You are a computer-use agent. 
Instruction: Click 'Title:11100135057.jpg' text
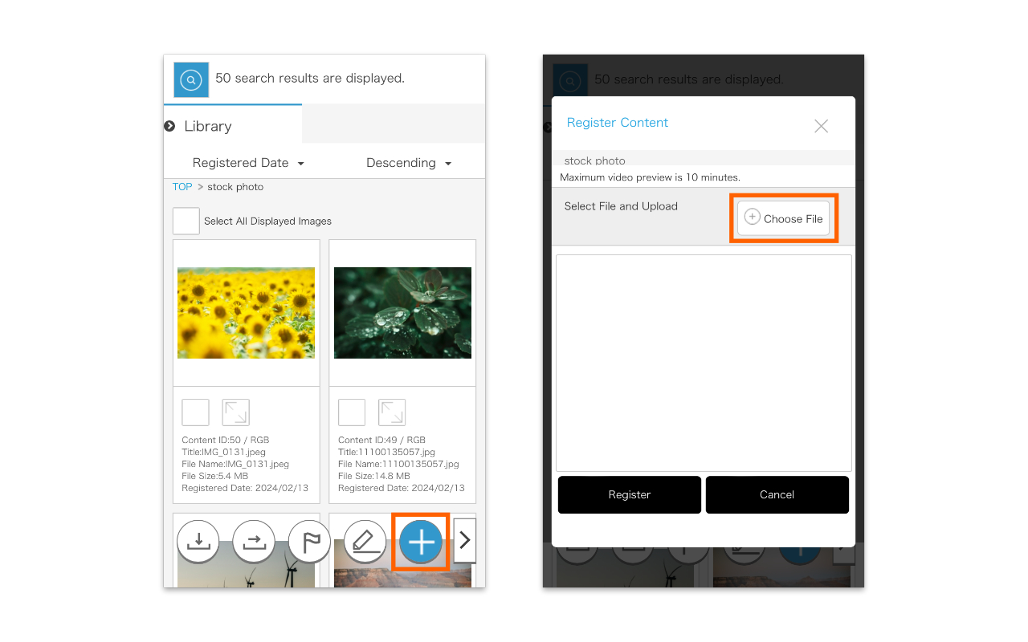pyautogui.click(x=386, y=452)
